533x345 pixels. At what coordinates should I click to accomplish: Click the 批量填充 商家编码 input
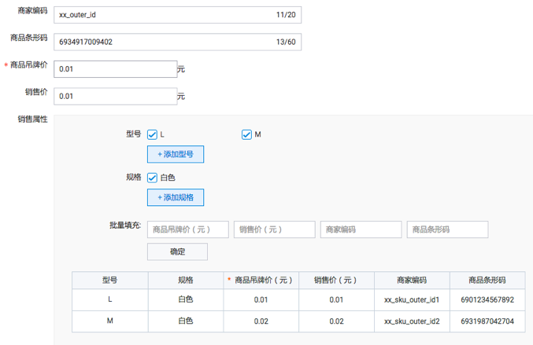361,229
